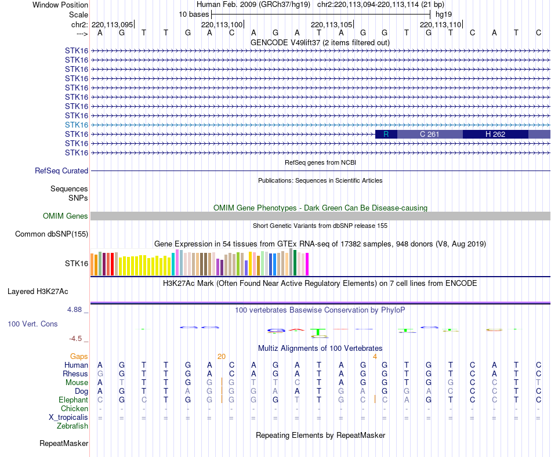
Task: Click the grey OMIM Genes bar
Action: (320, 216)
